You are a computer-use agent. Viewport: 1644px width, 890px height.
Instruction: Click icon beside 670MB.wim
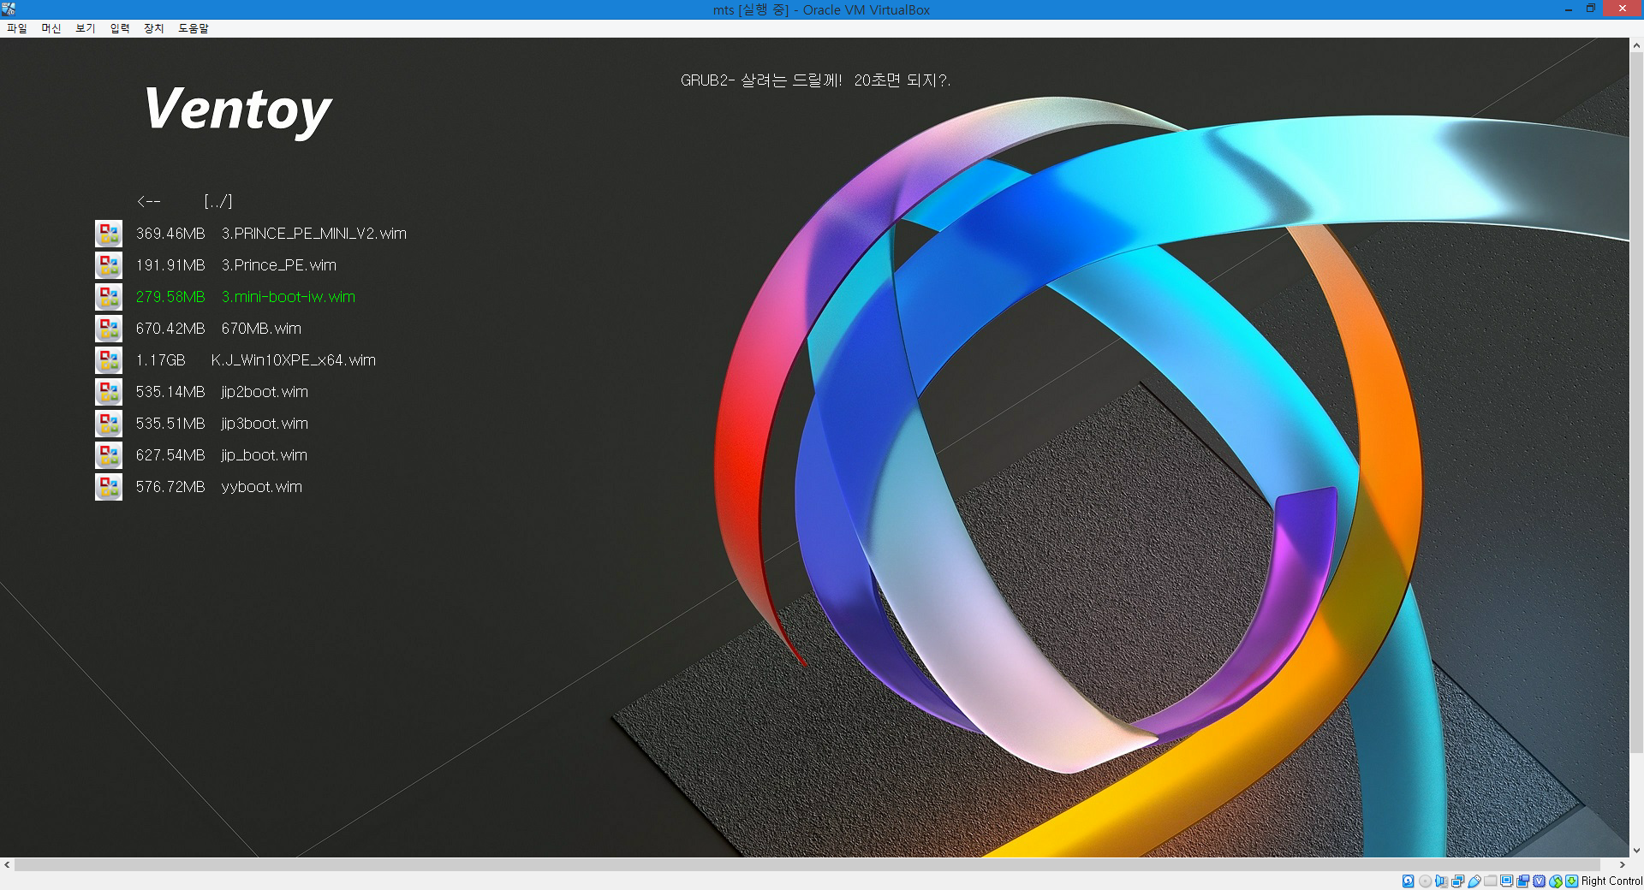pos(109,329)
